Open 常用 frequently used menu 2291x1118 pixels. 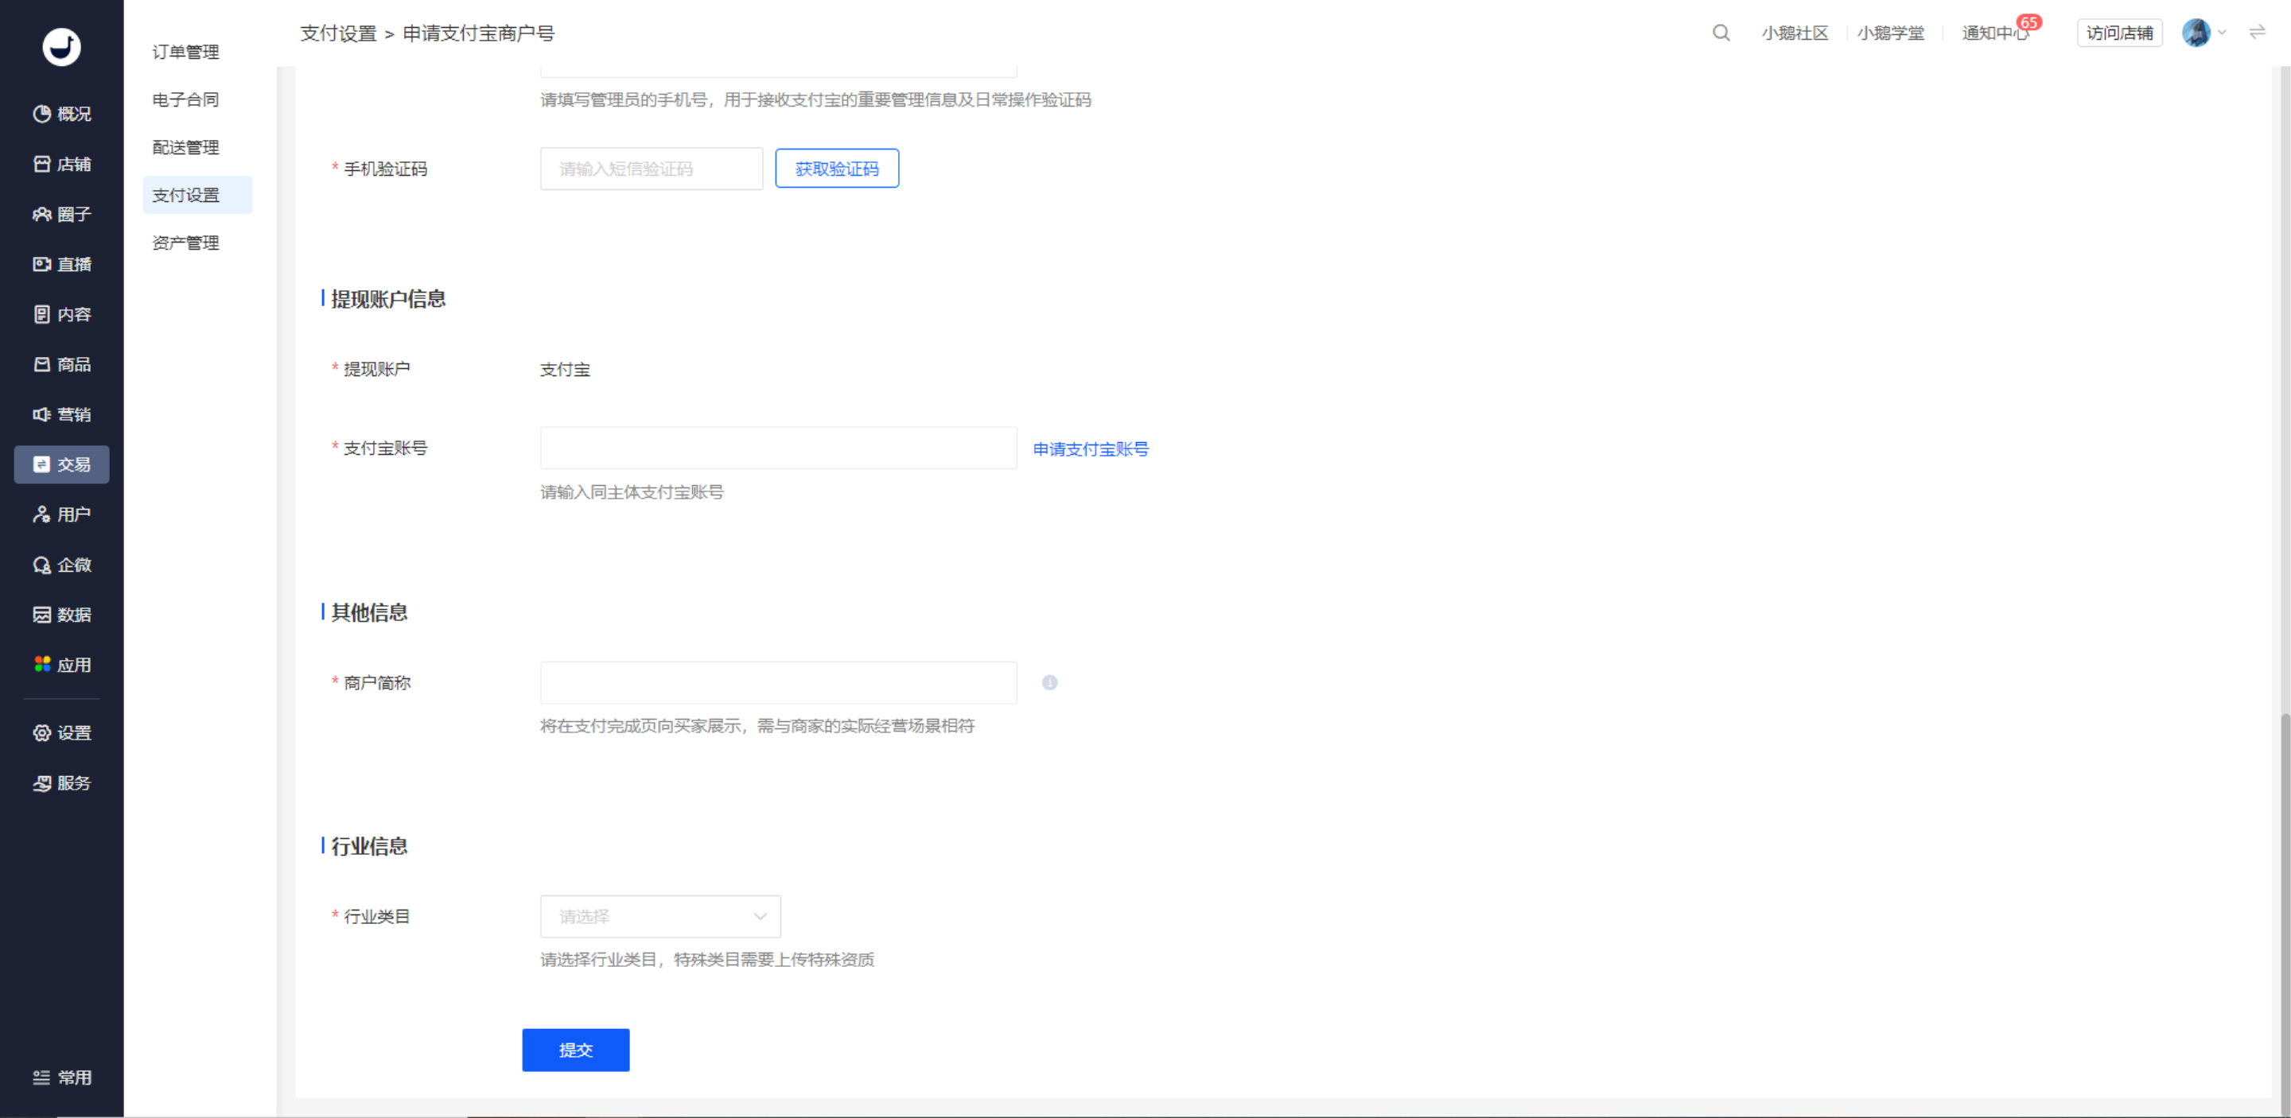61,1077
